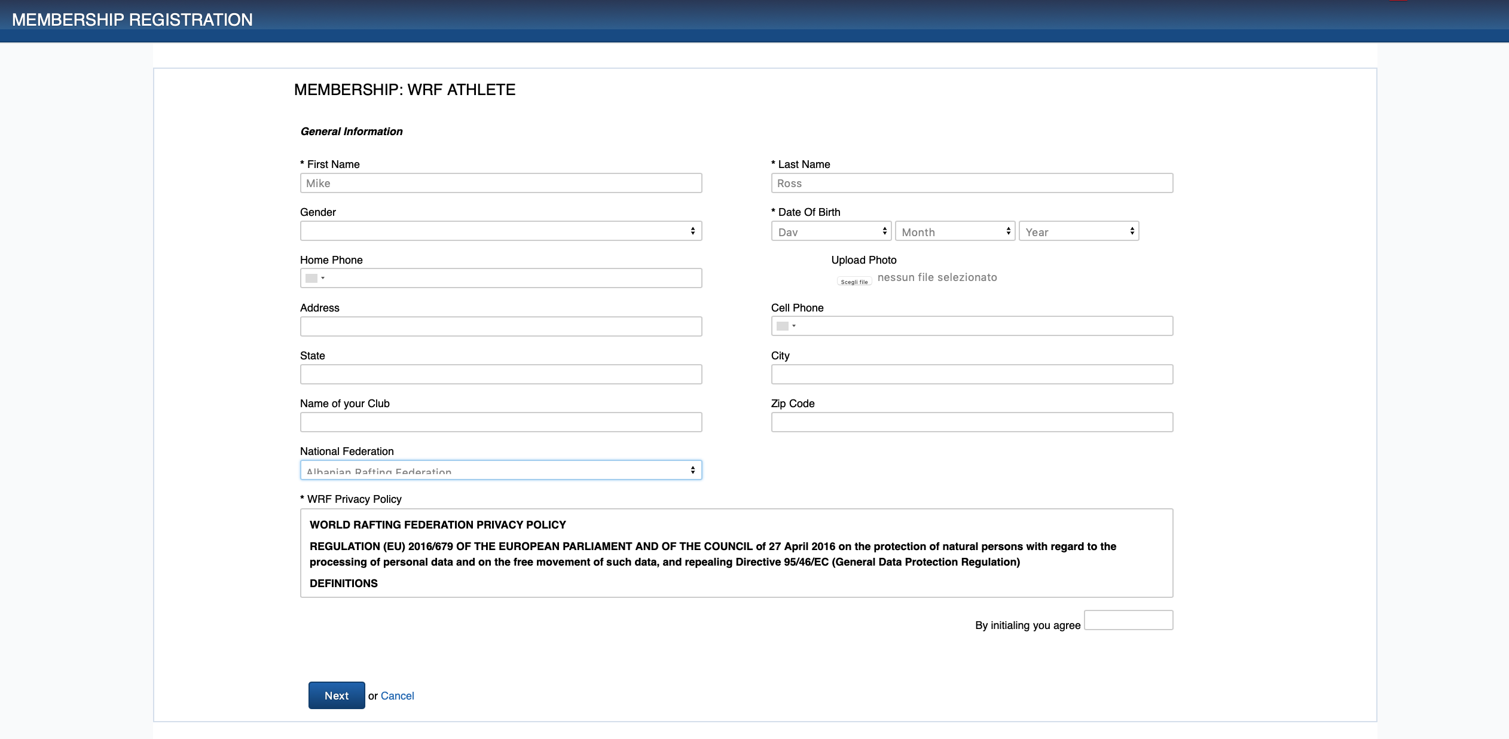Click the Next button
Image resolution: width=1509 pixels, height=739 pixels.
[x=337, y=695]
